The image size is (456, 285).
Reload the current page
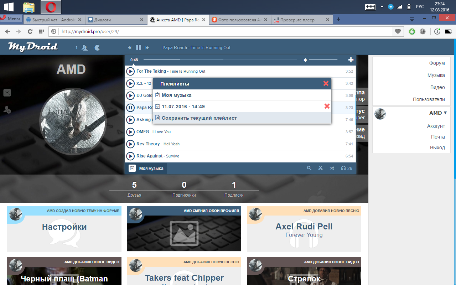click(x=30, y=31)
